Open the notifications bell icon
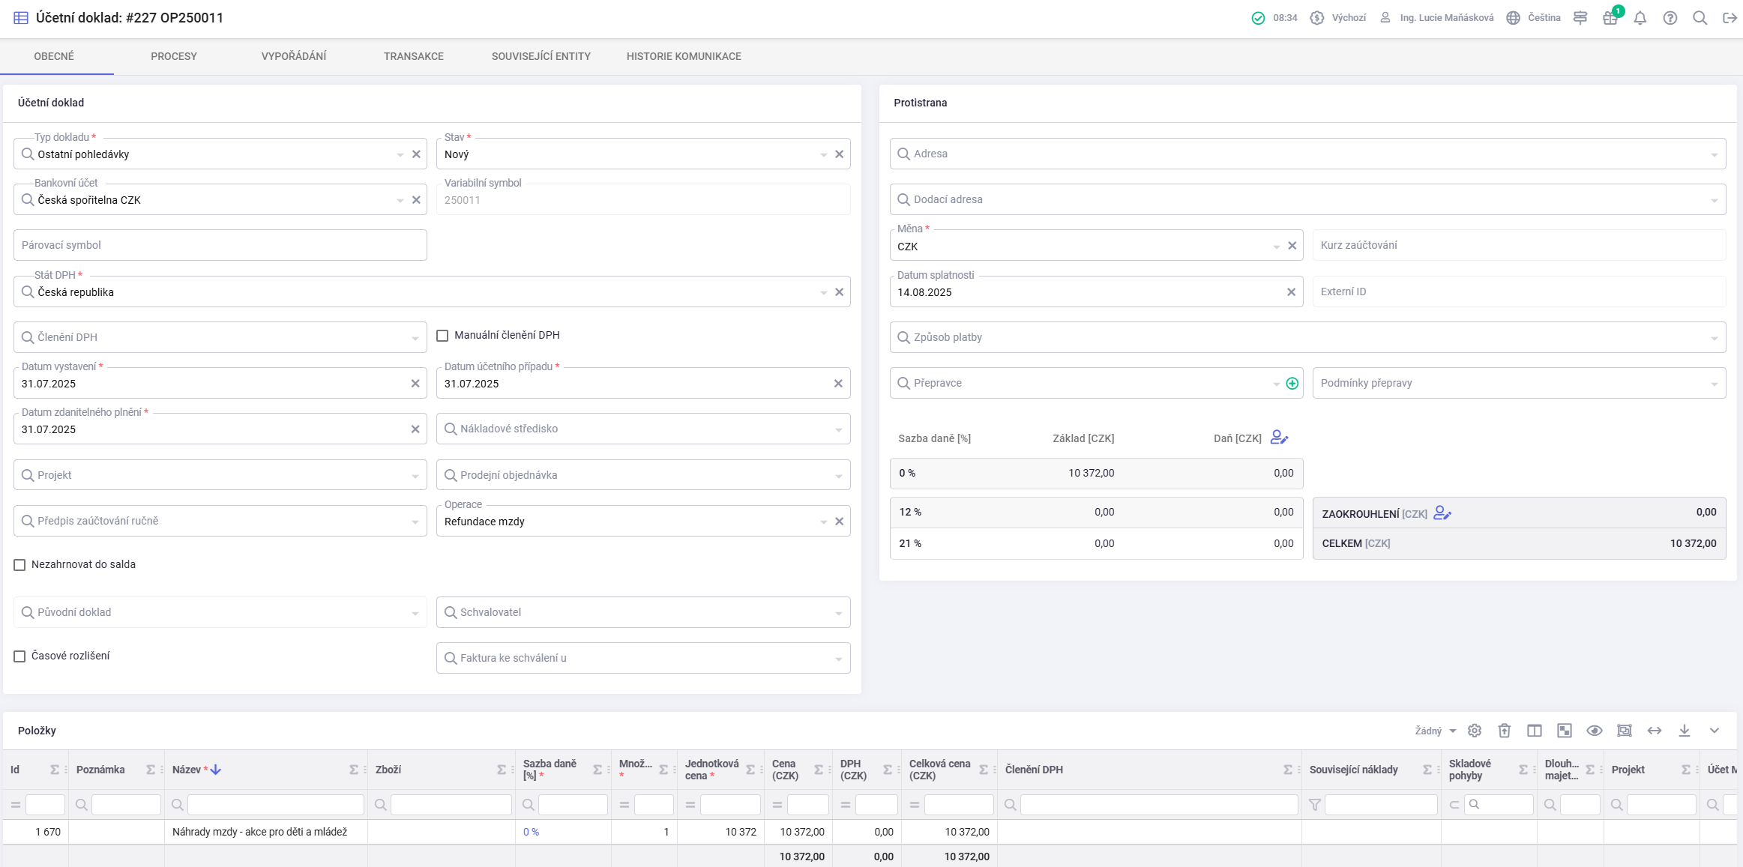 click(x=1640, y=18)
